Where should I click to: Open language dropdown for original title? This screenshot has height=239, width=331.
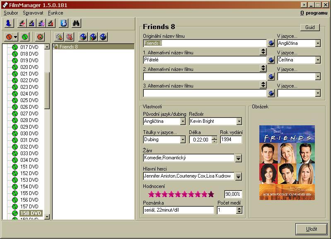pyautogui.click(x=318, y=43)
